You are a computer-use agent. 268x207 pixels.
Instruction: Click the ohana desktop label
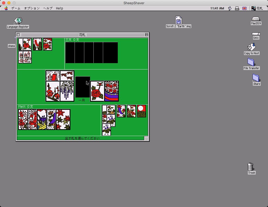[12, 46]
